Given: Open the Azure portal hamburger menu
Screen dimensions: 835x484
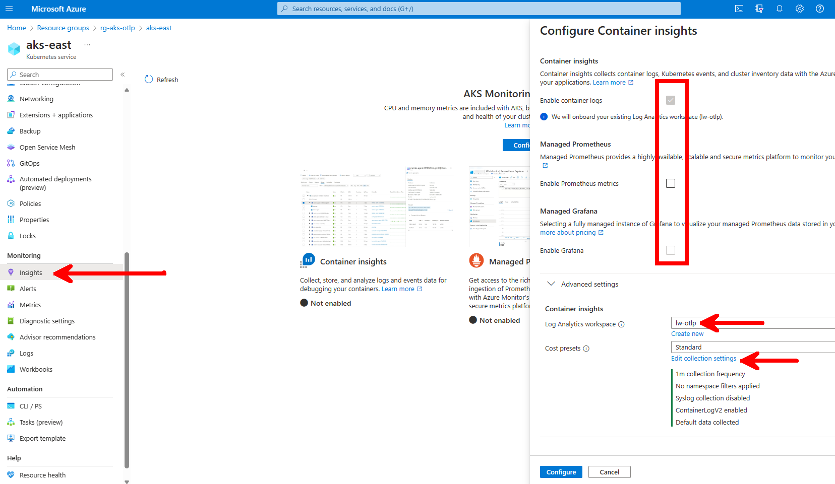Looking at the screenshot, I should (x=9, y=9).
